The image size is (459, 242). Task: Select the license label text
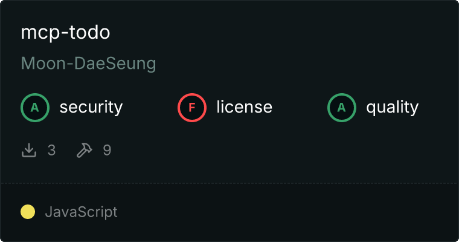[244, 108]
